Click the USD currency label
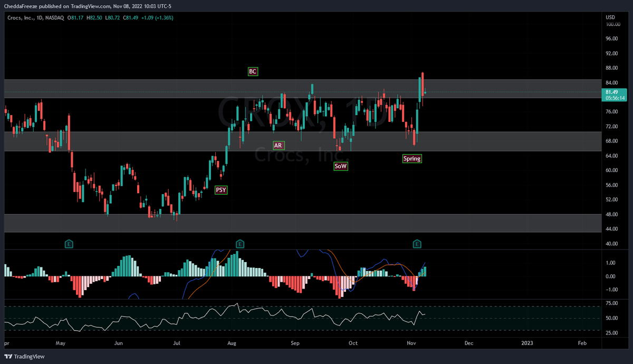 click(611, 17)
